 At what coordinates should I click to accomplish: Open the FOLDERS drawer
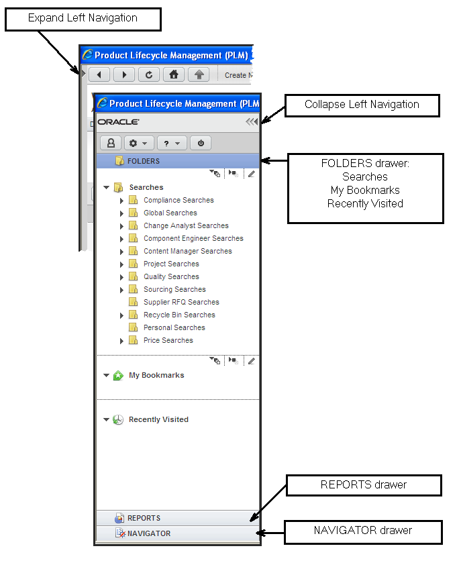(x=178, y=161)
